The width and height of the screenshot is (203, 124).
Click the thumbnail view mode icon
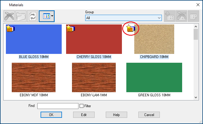coord(46,16)
